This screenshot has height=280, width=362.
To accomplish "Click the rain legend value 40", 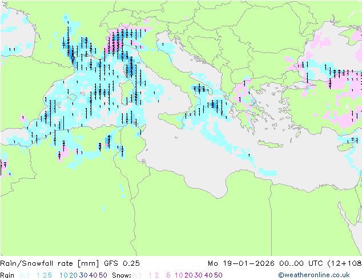I will [x=93, y=275].
